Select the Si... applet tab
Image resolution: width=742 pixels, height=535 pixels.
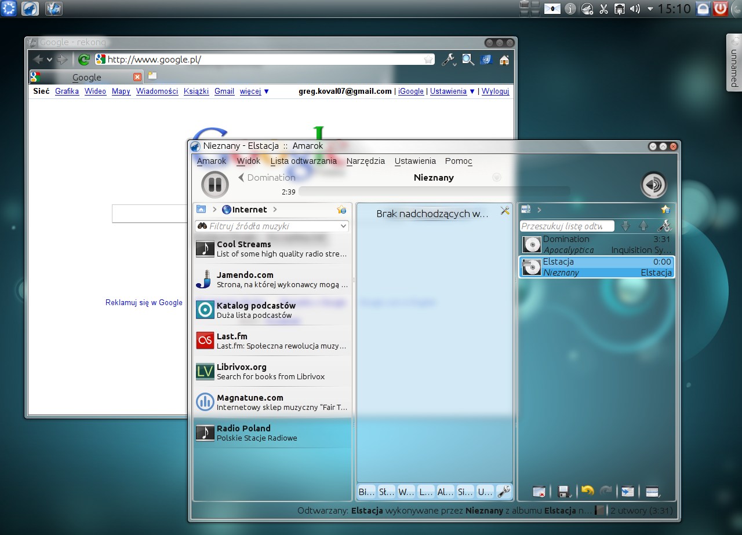pos(465,492)
